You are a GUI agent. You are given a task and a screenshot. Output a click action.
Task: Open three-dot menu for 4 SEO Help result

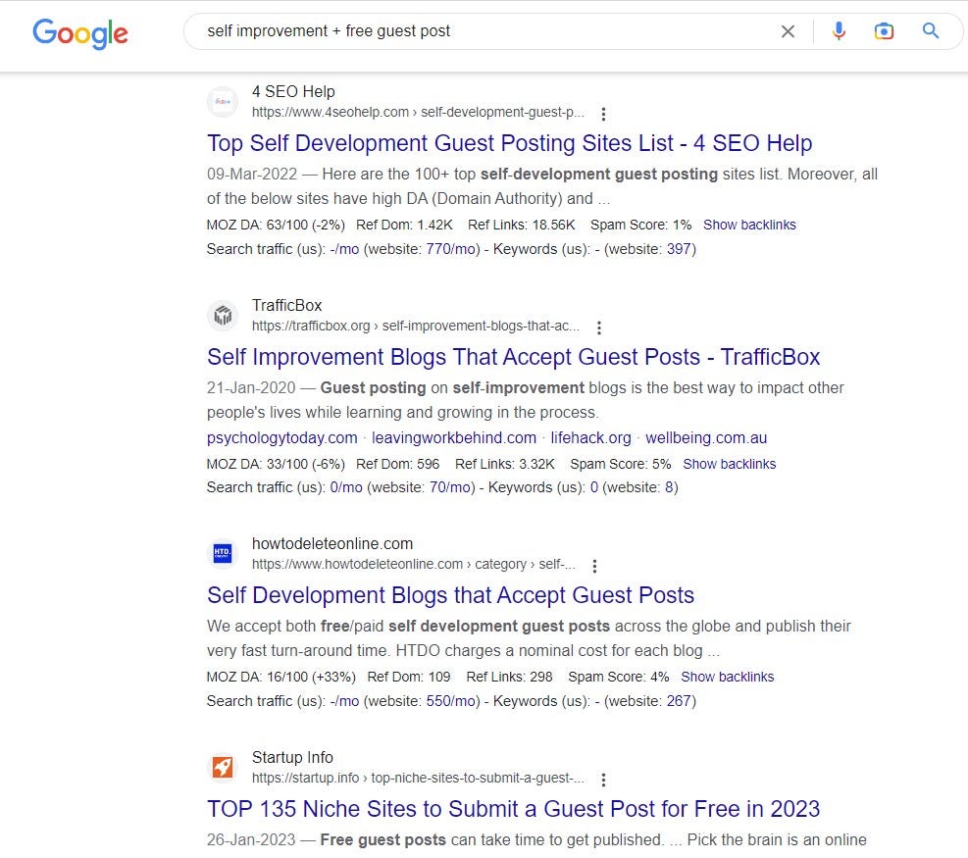click(603, 114)
